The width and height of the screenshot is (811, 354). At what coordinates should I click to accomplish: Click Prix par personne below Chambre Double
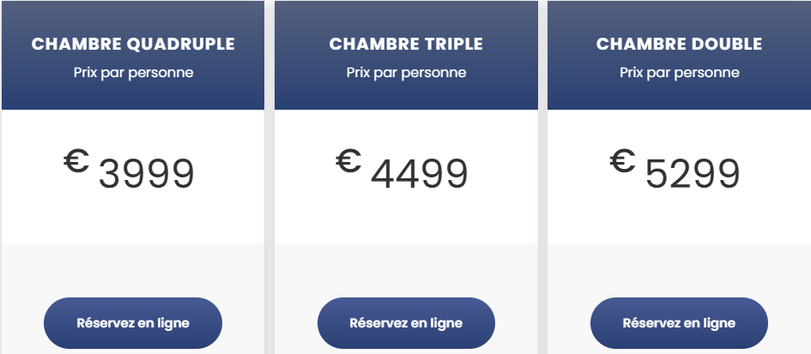point(679,73)
